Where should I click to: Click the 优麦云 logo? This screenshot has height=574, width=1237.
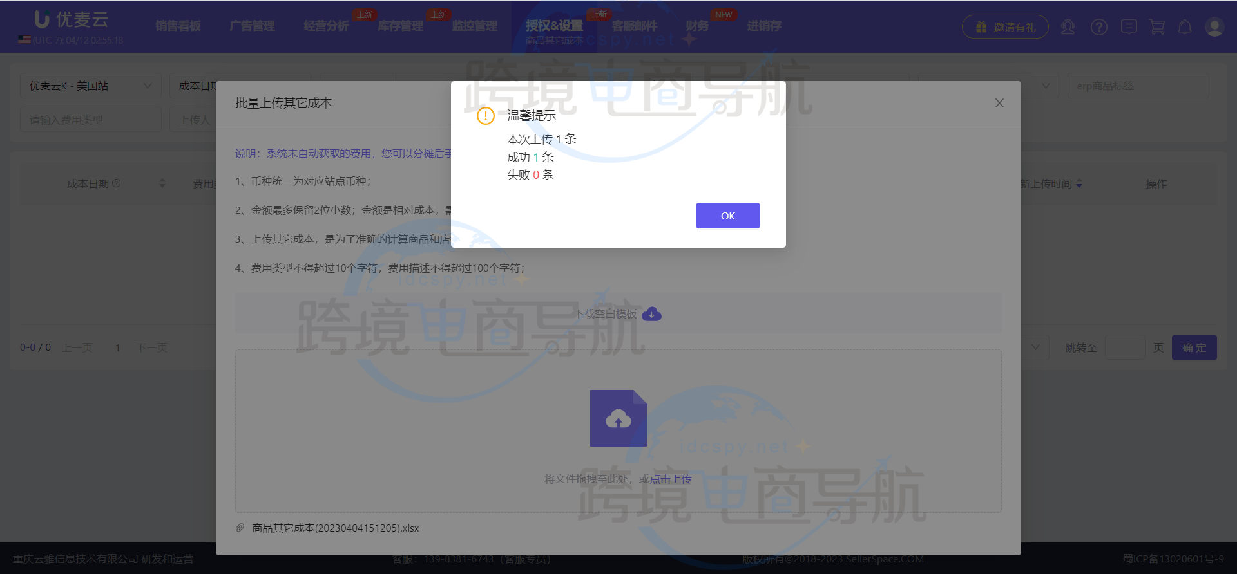[71, 19]
